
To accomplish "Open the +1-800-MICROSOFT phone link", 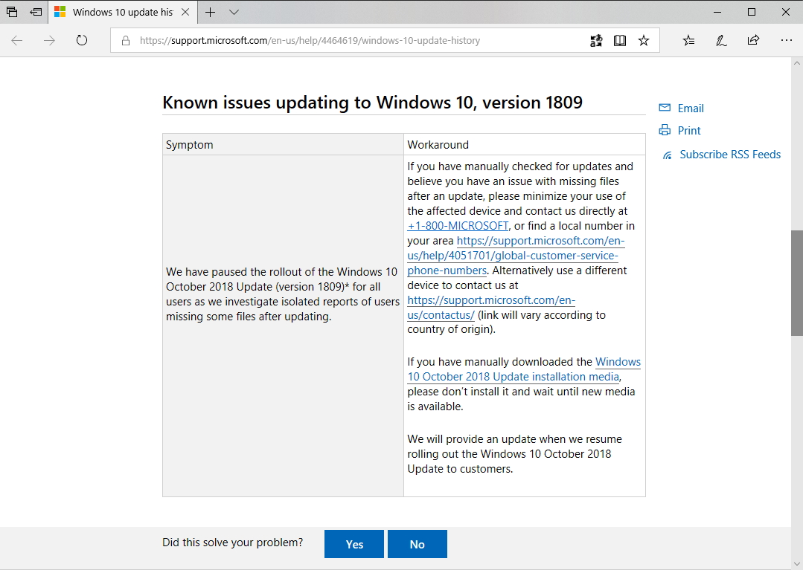I will click(458, 226).
